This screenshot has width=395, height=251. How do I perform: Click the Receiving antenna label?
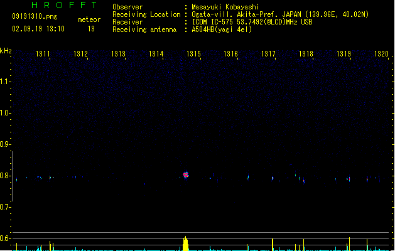[144, 29]
